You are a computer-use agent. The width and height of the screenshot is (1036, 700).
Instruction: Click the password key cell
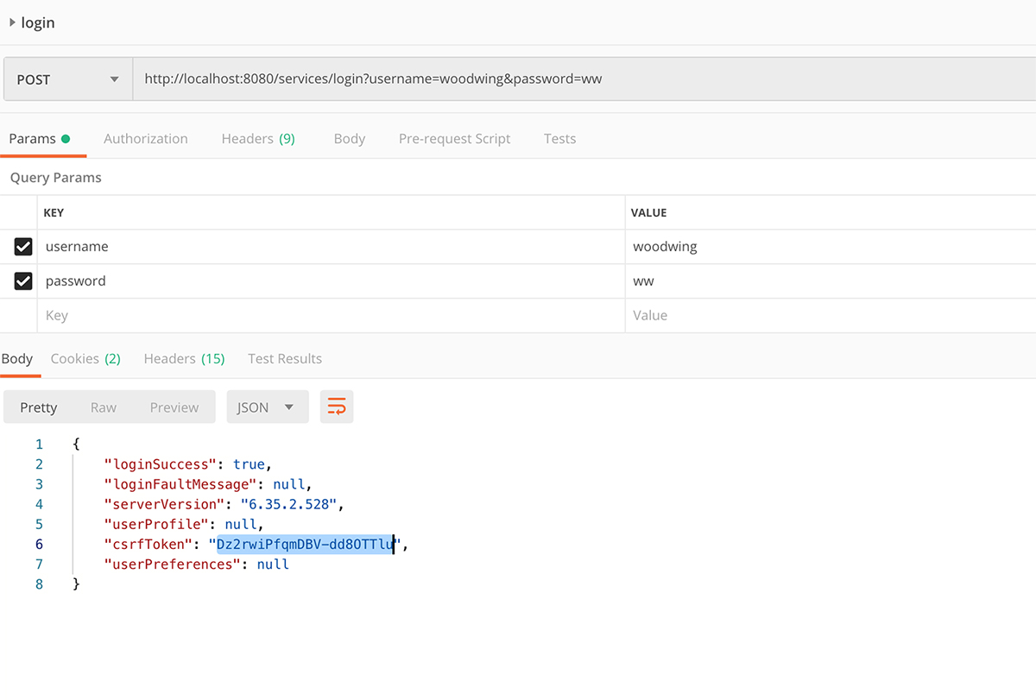tap(332, 281)
